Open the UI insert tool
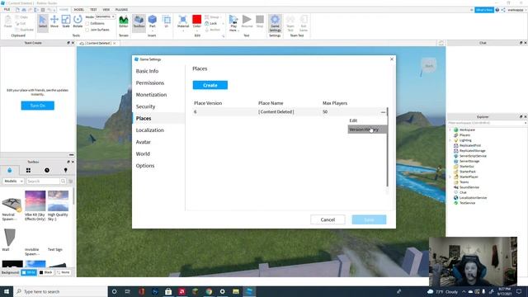The width and height of the screenshot is (528, 297). click(167, 22)
